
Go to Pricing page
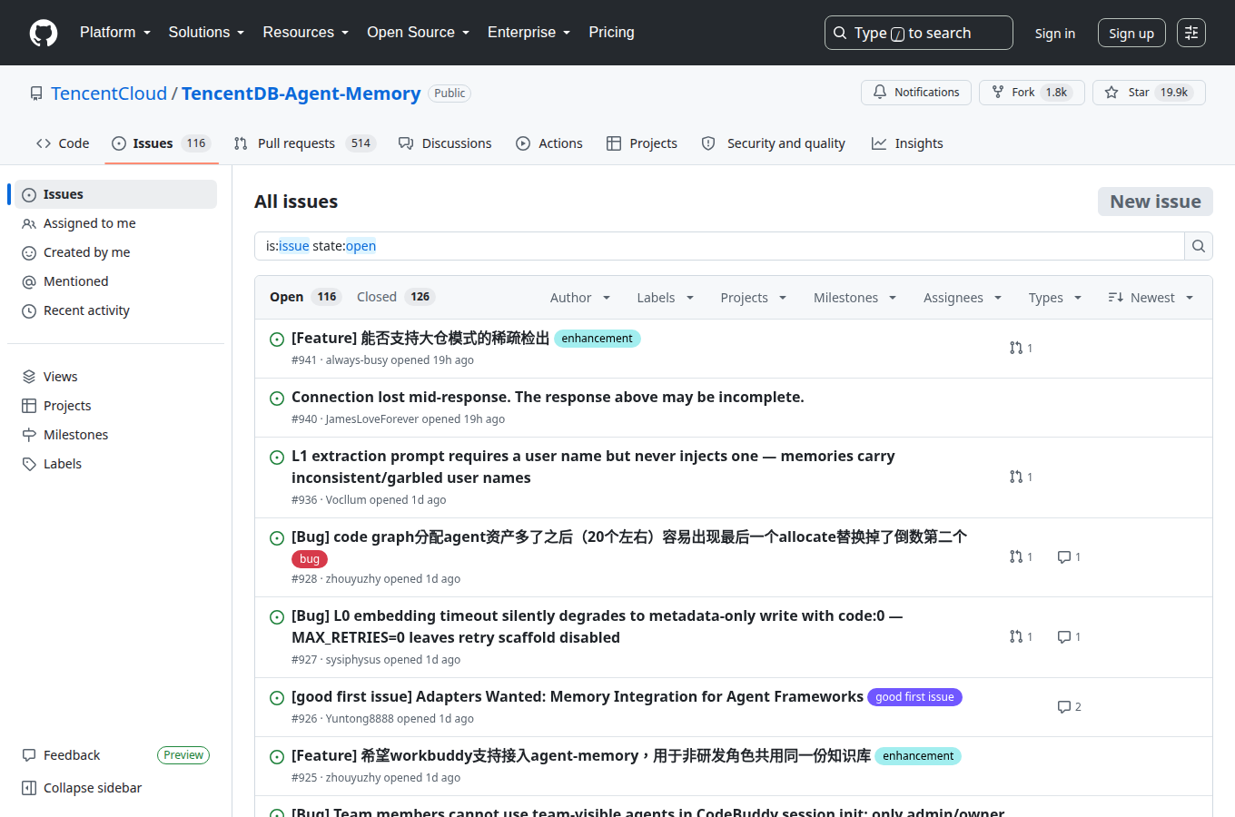tap(611, 32)
